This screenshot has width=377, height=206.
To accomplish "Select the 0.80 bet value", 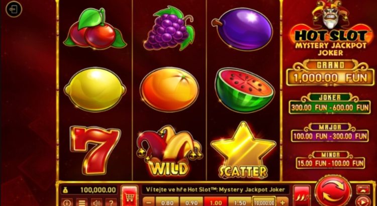I will tap(167, 202).
